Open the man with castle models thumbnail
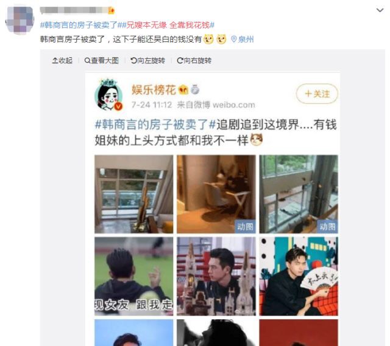390x346 pixels. pyautogui.click(x=216, y=276)
